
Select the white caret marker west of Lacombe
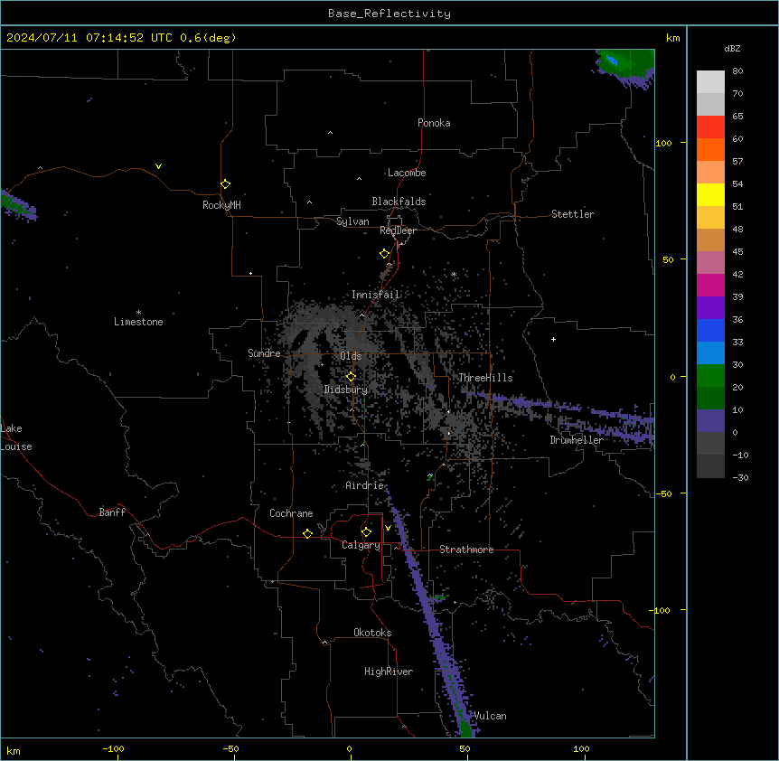(359, 178)
